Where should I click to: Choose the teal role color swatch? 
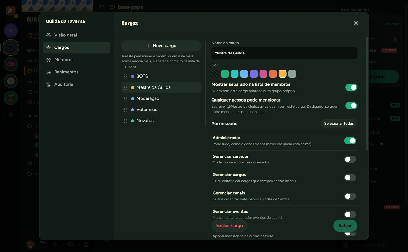235,74
